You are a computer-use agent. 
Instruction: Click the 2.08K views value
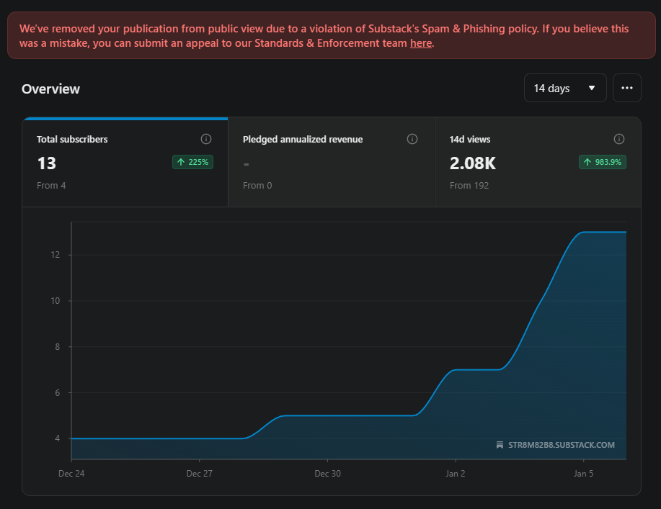pos(473,163)
